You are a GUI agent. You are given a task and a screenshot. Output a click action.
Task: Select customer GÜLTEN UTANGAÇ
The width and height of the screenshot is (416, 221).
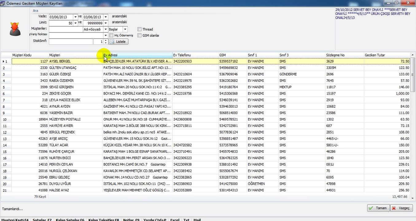pos(63,68)
